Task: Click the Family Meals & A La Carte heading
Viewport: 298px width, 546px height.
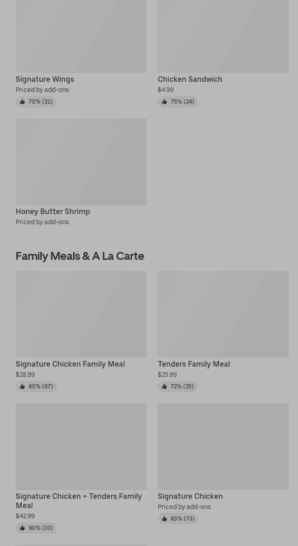Action: tap(80, 256)
